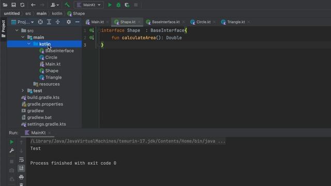Image resolution: width=331 pixels, height=186 pixels.
Task: Hide the Project panel with minus icon
Action: [x=77, y=22]
